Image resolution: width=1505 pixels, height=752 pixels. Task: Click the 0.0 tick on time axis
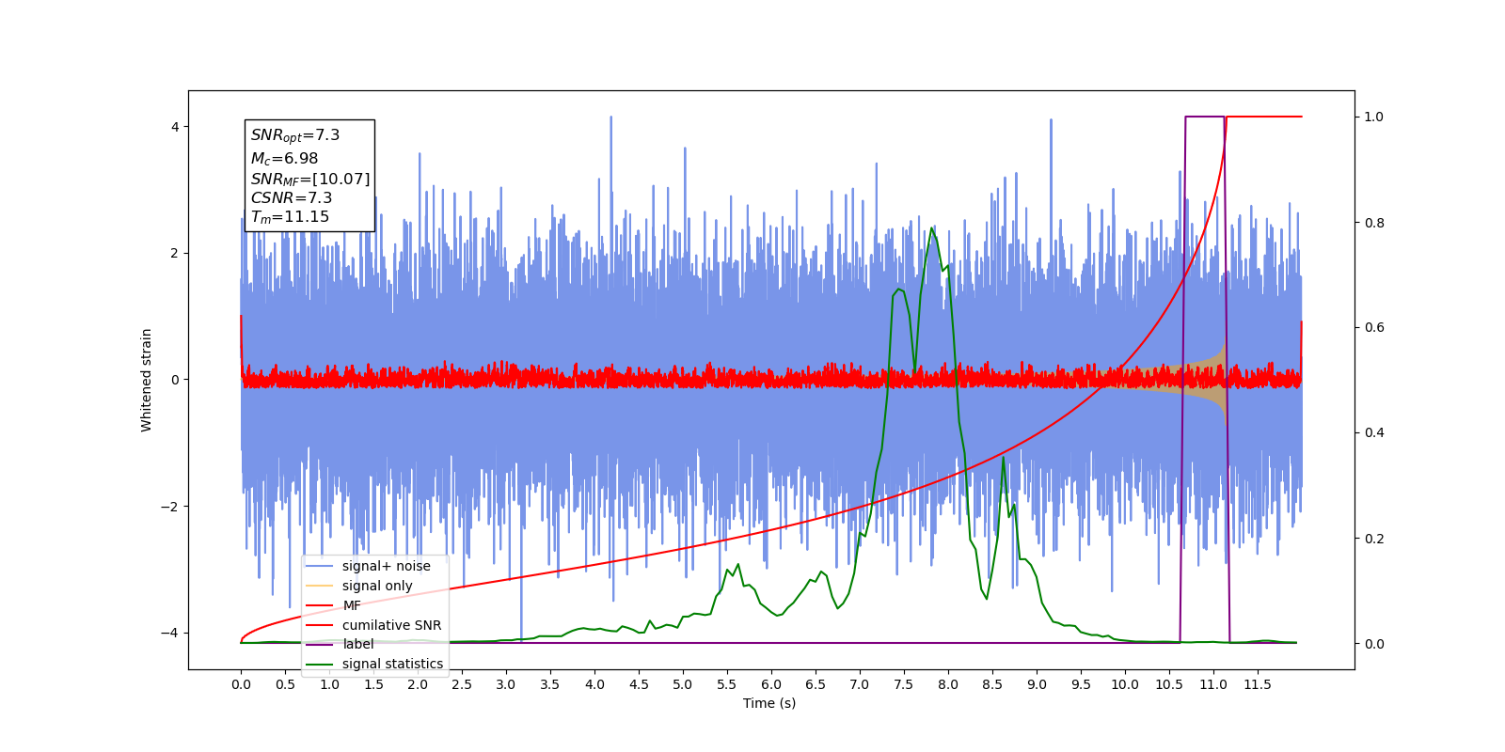point(241,684)
